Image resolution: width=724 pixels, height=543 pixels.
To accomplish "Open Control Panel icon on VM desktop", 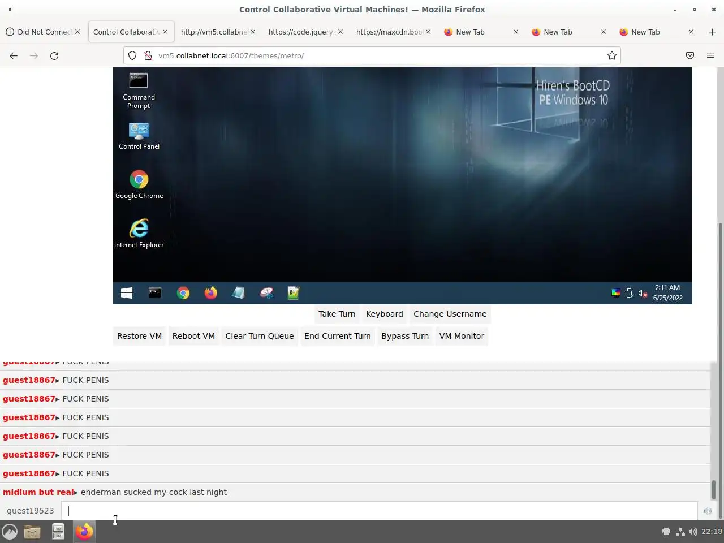I will click(139, 136).
